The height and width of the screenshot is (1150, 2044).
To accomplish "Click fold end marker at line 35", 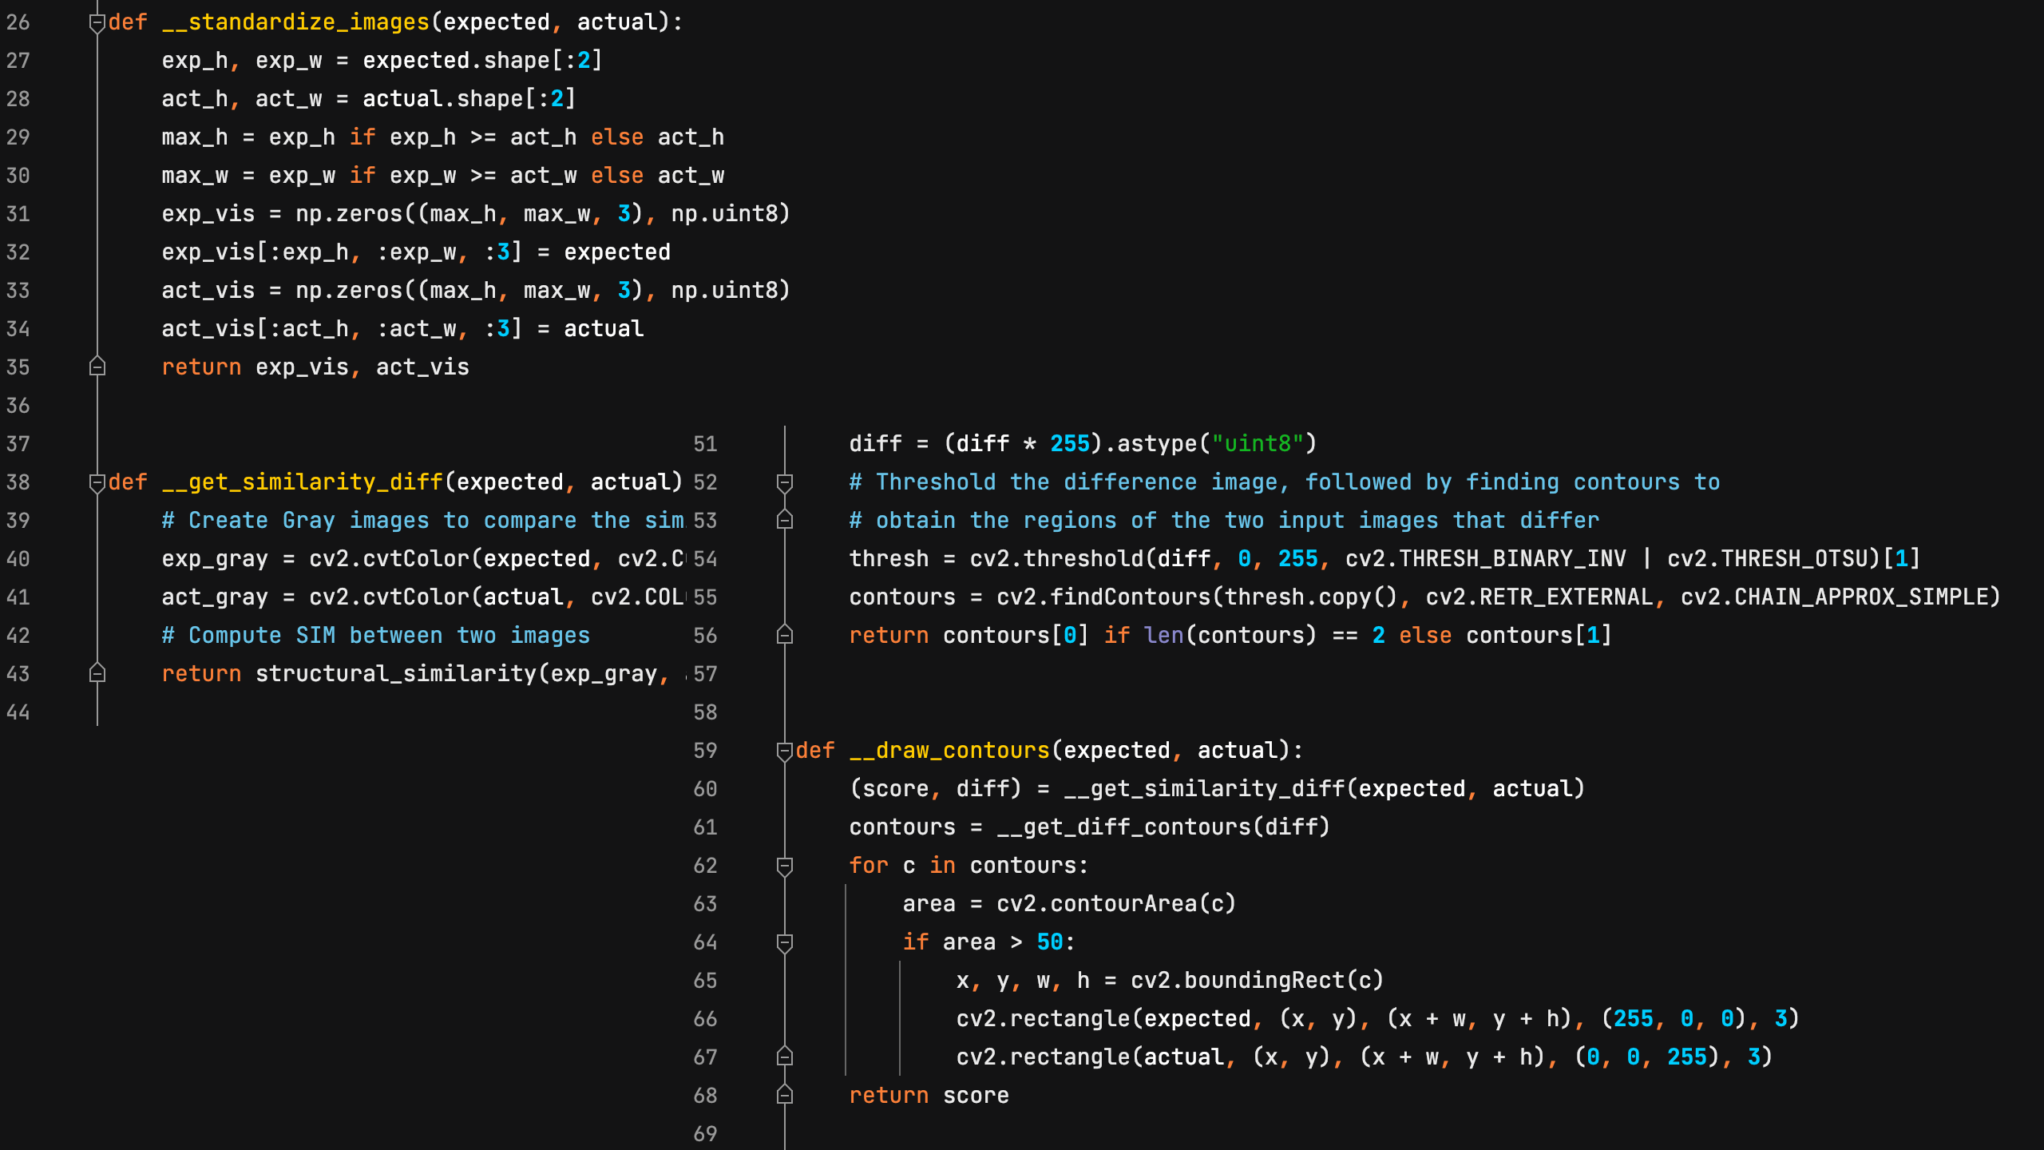I will [x=97, y=367].
